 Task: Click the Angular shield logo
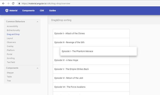(7, 11)
